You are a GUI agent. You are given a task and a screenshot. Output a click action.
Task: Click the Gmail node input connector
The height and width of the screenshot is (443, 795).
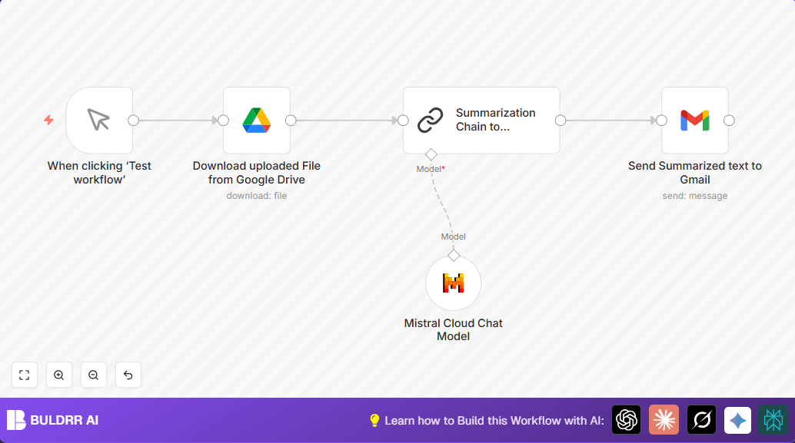662,121
